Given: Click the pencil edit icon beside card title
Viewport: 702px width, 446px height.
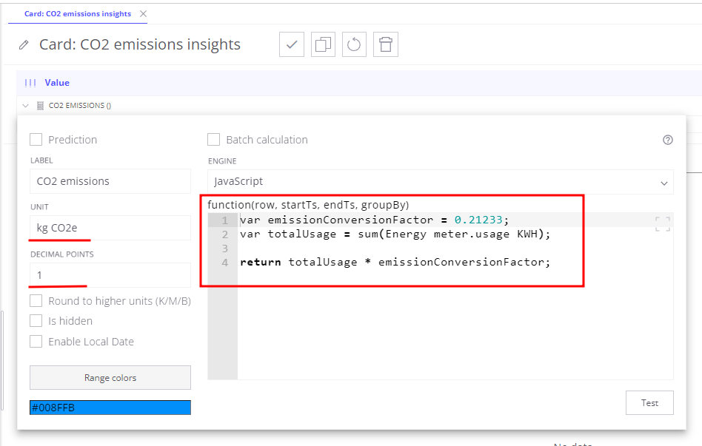Looking at the screenshot, I should point(24,45).
